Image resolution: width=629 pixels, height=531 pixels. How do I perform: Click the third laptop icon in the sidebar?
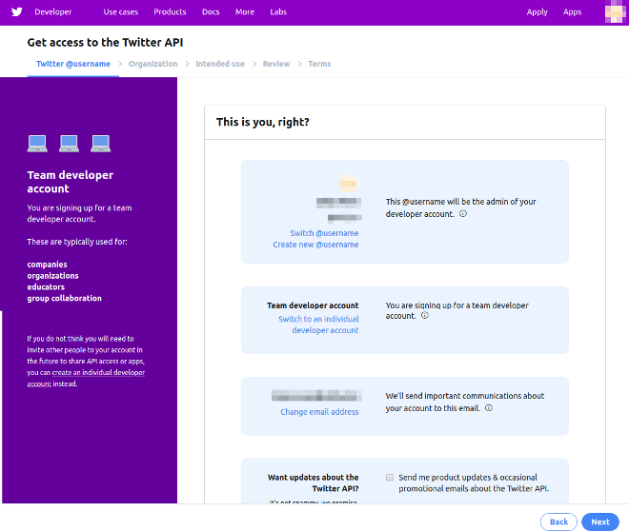click(x=101, y=144)
